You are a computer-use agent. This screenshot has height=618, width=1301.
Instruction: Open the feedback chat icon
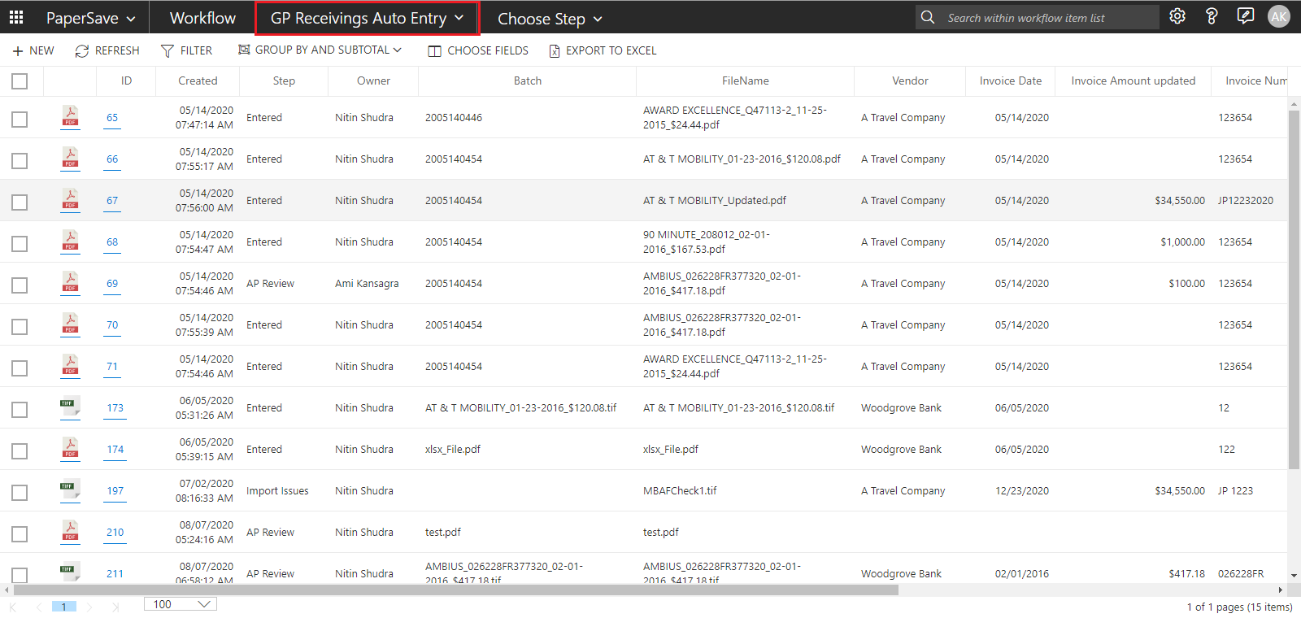(x=1245, y=16)
